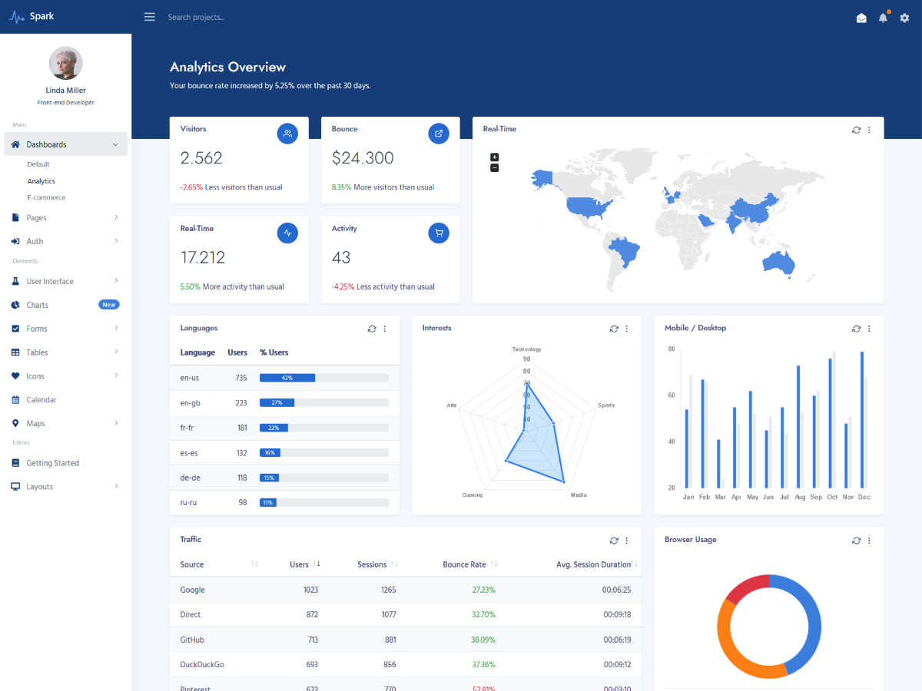Open the Calendar page
Screen dimensions: 922x691
pos(42,399)
